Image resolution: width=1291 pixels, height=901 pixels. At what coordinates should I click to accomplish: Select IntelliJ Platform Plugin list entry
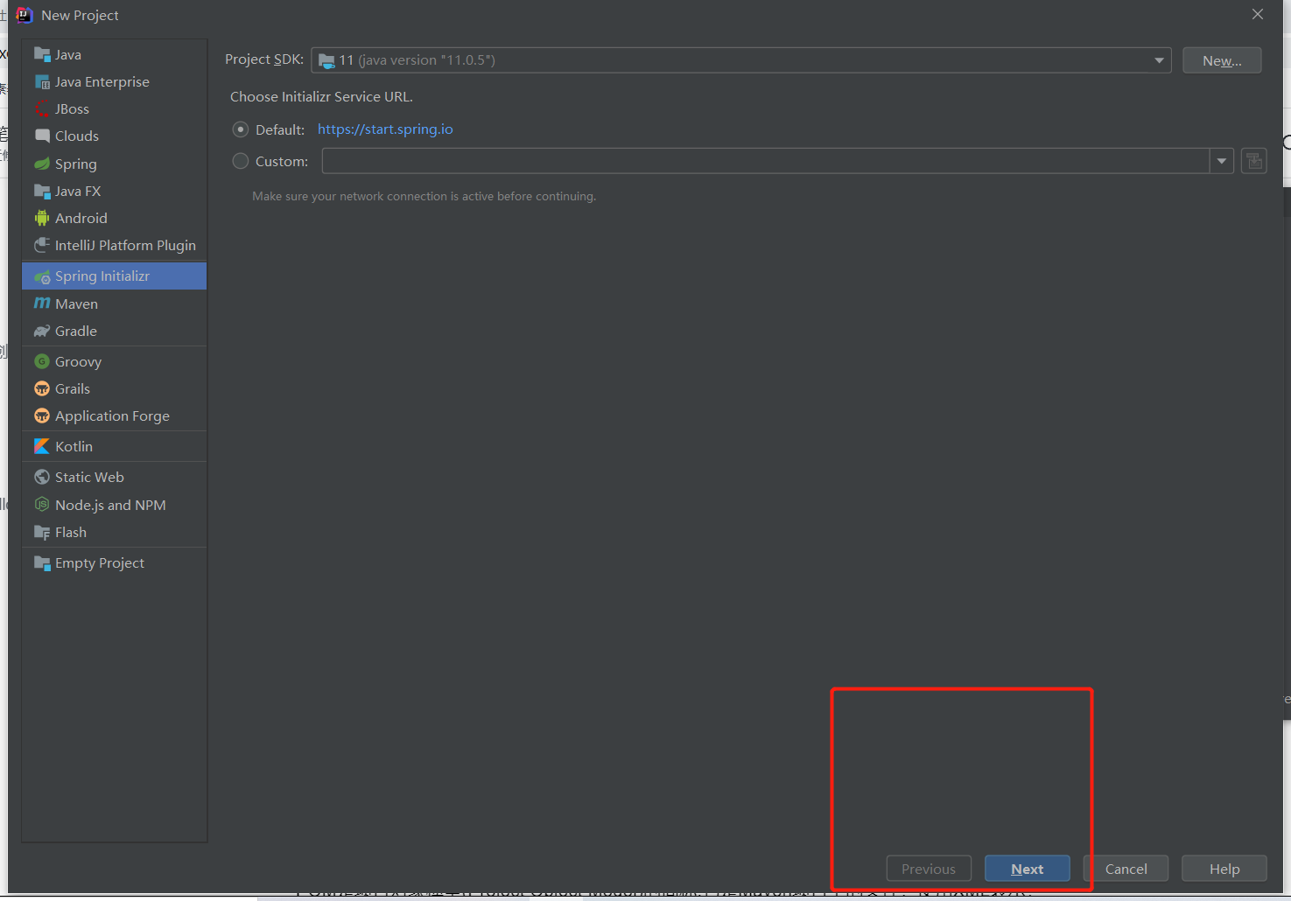[114, 245]
